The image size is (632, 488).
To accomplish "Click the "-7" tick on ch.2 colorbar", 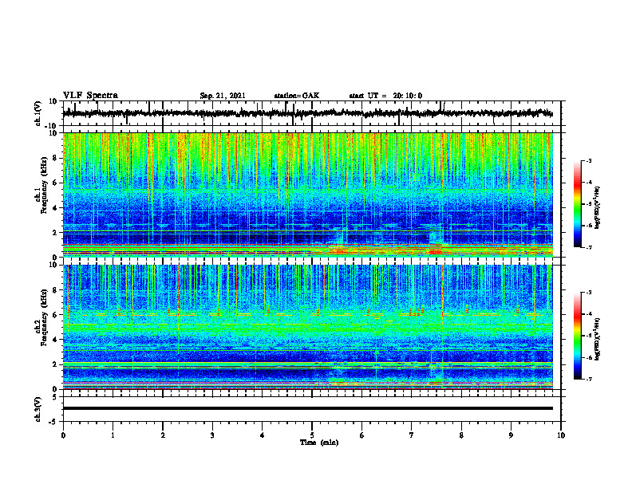I will pyautogui.click(x=589, y=379).
